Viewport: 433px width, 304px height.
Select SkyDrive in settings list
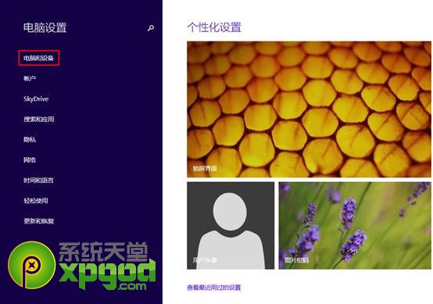(36, 98)
